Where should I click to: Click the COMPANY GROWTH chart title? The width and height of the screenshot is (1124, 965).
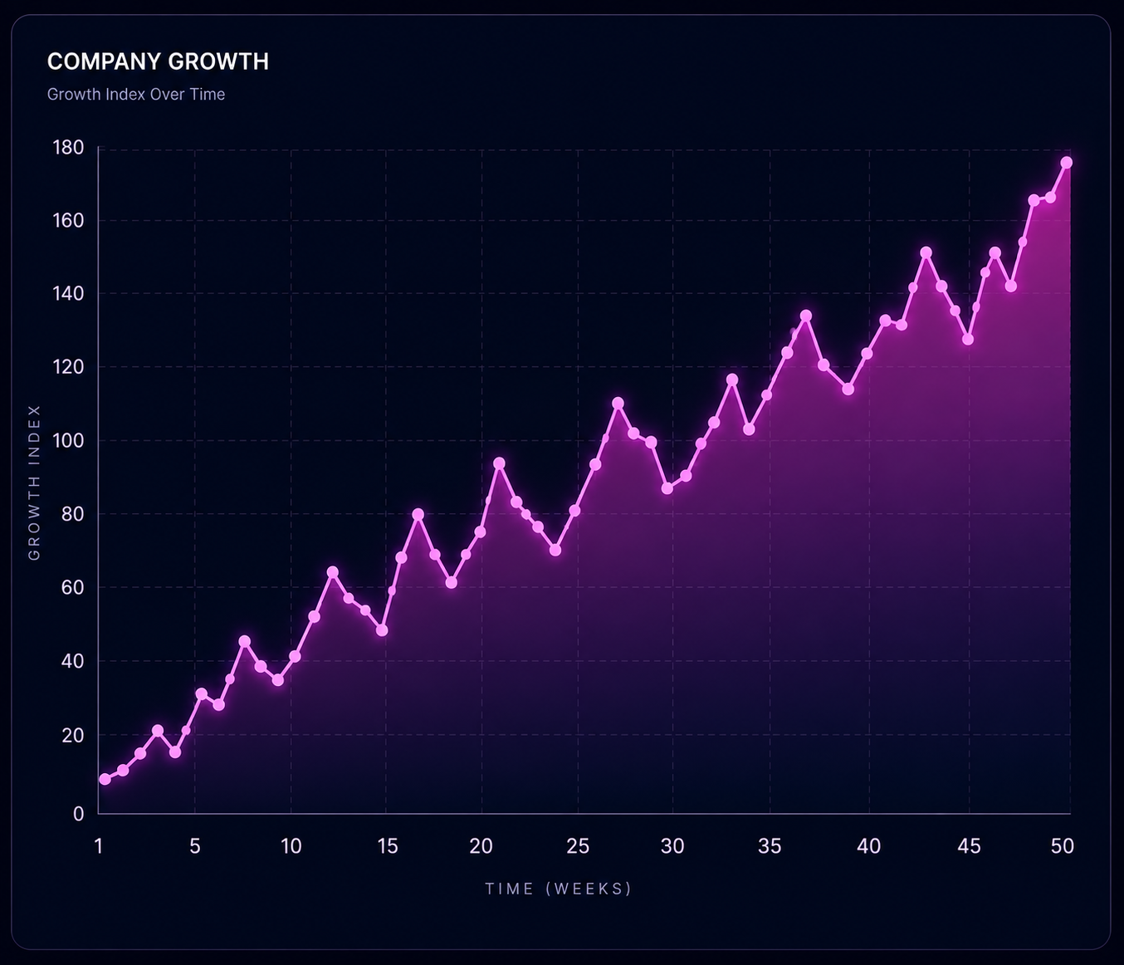tap(158, 61)
